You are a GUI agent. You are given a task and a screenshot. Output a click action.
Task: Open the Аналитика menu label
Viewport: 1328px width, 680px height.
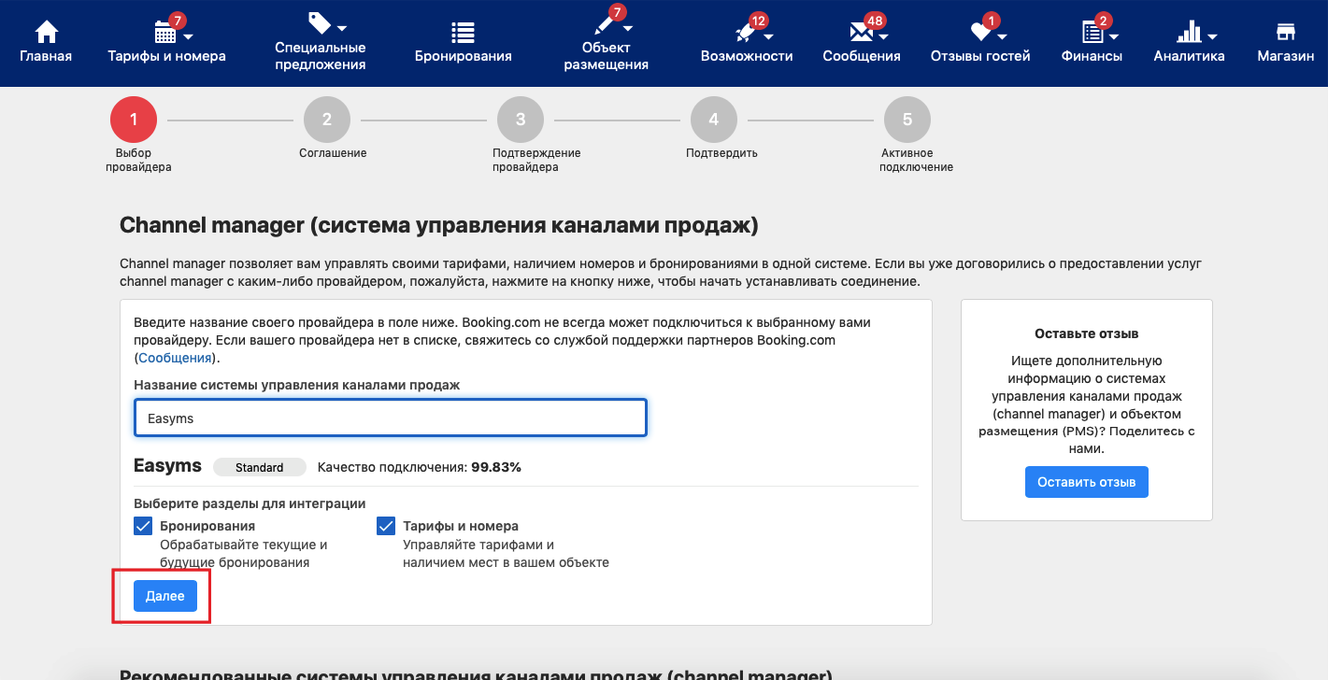(x=1189, y=56)
